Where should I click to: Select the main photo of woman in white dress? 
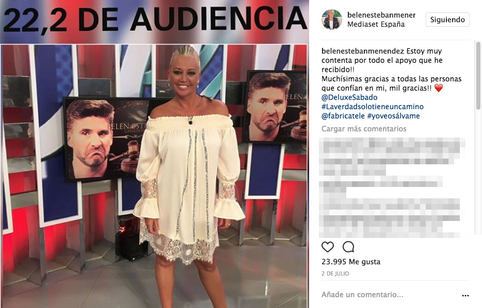pos(154,176)
